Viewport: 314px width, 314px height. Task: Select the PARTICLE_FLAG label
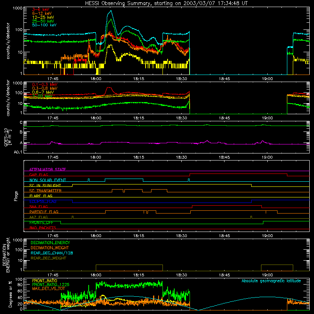point(44,212)
